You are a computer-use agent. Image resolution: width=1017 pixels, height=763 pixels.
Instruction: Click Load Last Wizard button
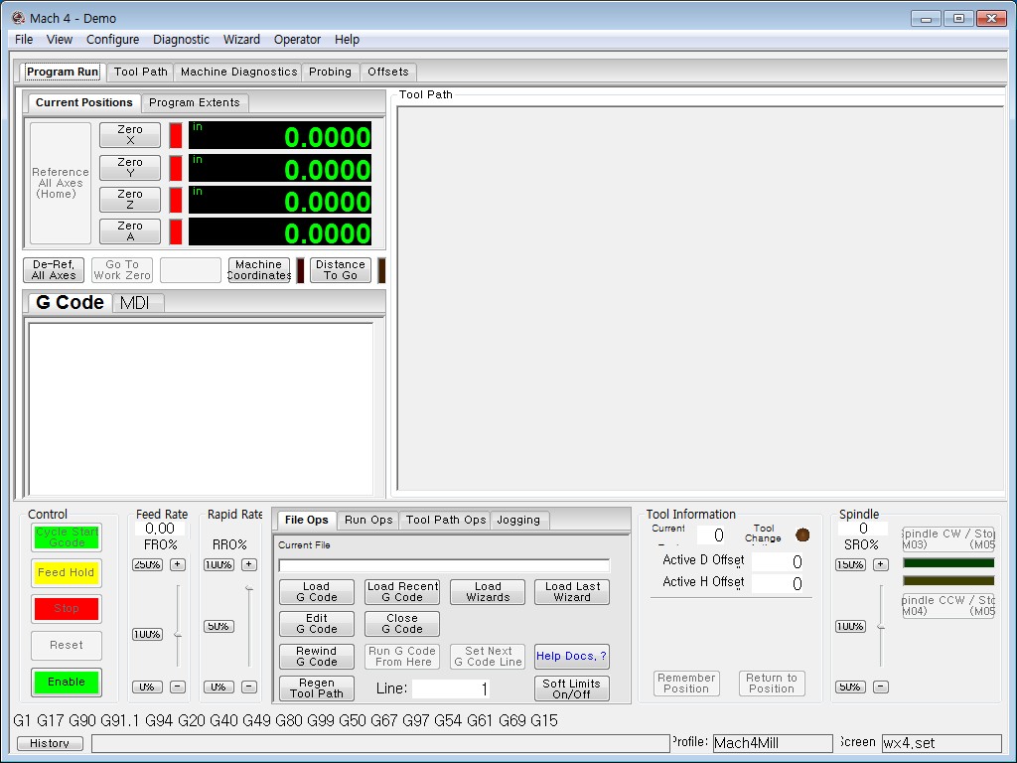pos(571,592)
